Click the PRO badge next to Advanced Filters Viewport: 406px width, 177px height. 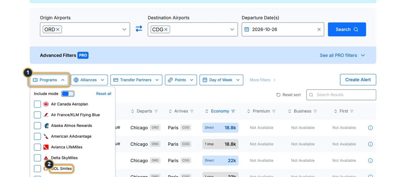click(x=83, y=55)
